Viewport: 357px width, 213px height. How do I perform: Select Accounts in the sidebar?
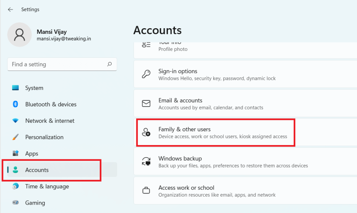click(x=62, y=170)
